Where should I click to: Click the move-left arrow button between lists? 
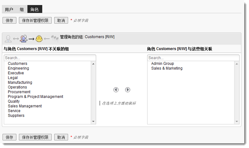[x=116, y=90]
